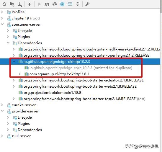Expand okhttp:3.8.1 dependency arrow
This screenshot has width=162, height=152.
[20, 74]
